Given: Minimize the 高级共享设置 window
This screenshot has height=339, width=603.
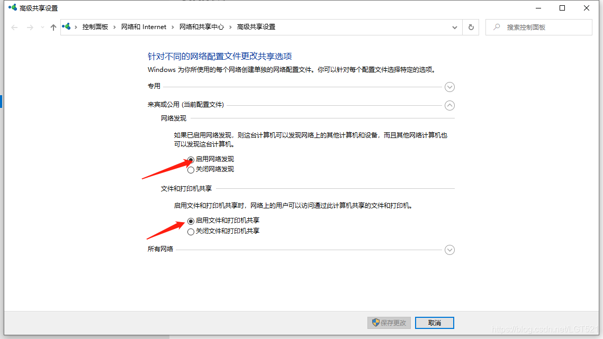Looking at the screenshot, I should [x=538, y=8].
